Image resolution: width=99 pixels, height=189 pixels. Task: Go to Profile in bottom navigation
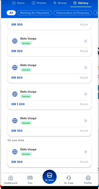click(88, 180)
